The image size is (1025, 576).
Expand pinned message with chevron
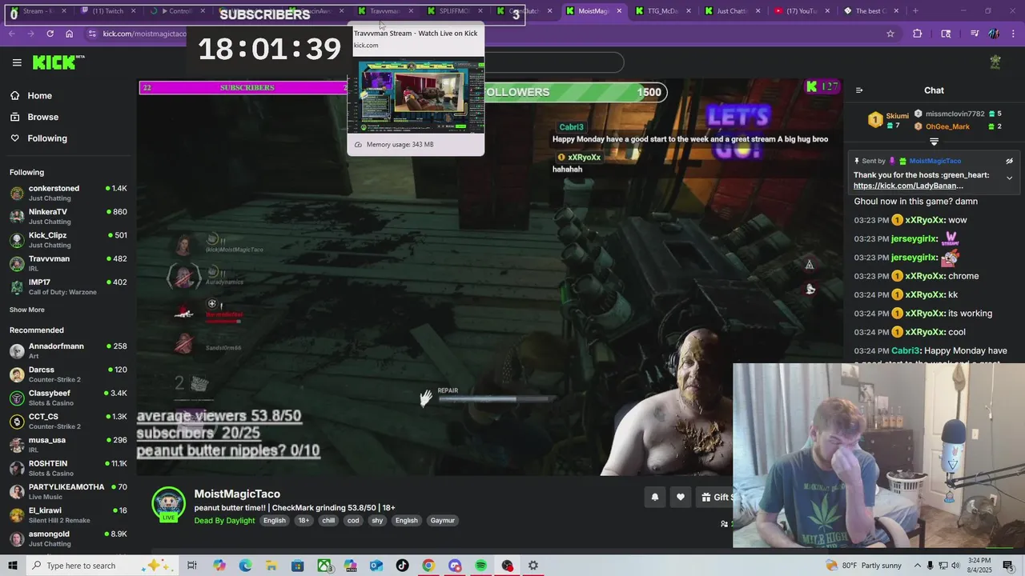(x=1009, y=178)
